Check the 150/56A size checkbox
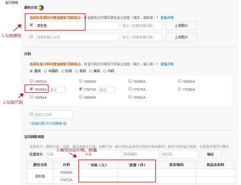The width and height of the screenshot is (241, 185). [81, 81]
